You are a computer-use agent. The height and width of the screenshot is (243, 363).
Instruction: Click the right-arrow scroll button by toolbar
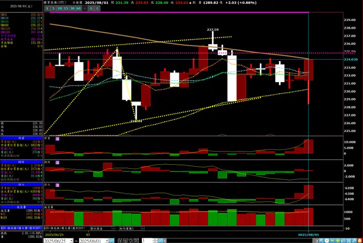(x=317, y=241)
